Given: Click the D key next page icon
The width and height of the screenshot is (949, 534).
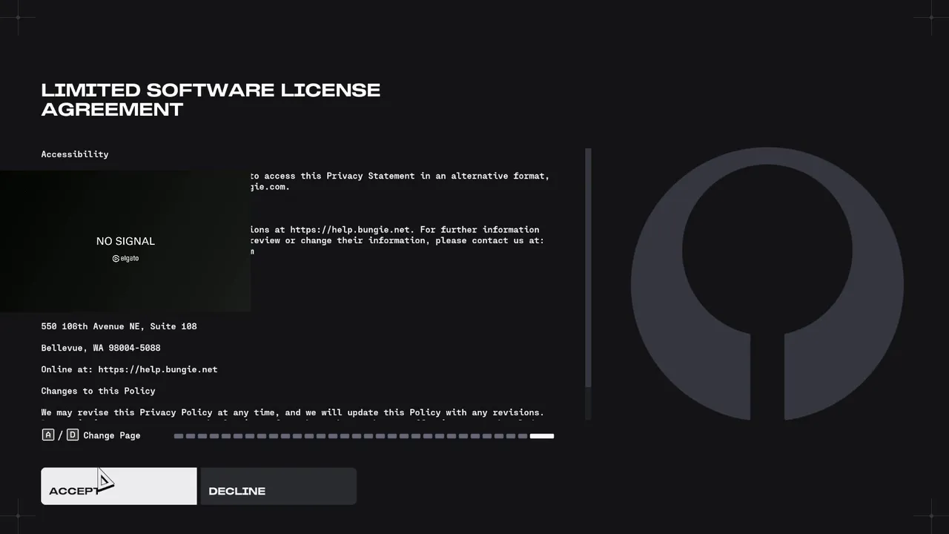Looking at the screenshot, I should (x=73, y=435).
